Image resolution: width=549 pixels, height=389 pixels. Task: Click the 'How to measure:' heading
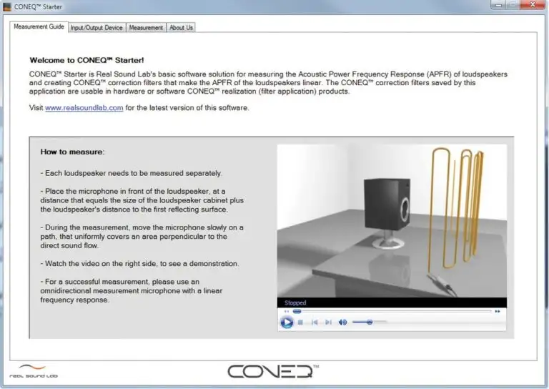(x=72, y=152)
